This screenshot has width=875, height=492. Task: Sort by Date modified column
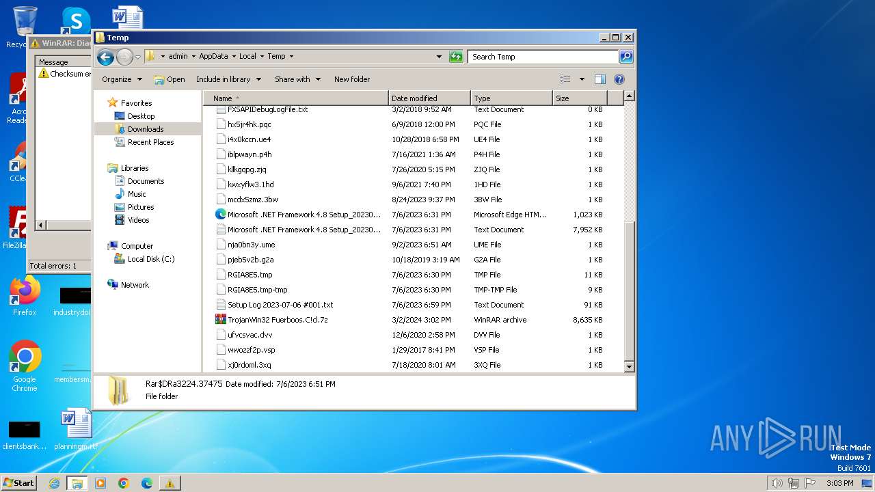point(429,98)
